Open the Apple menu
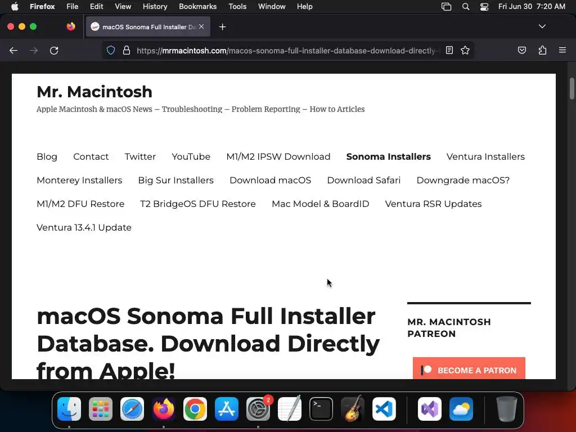576x432 pixels. click(x=15, y=6)
